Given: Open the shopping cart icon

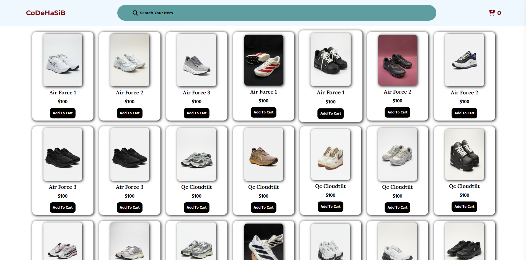Looking at the screenshot, I should (491, 13).
